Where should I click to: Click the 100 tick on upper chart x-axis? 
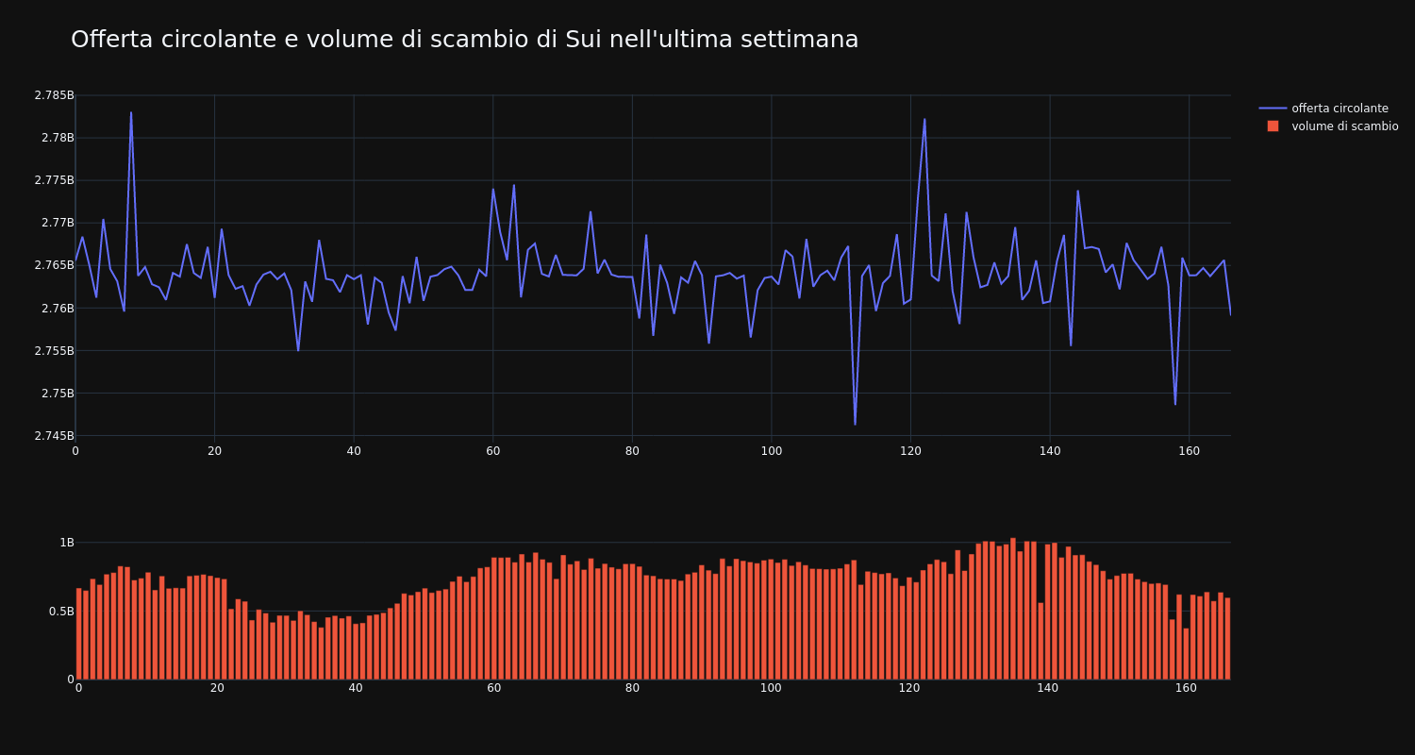[x=771, y=451]
